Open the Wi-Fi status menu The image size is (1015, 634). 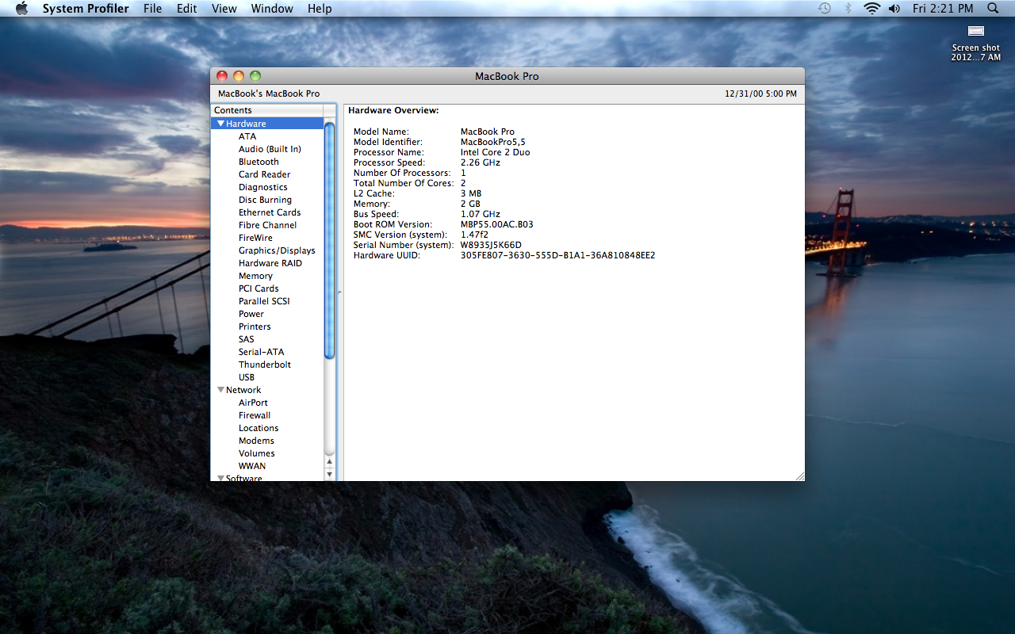tap(872, 9)
